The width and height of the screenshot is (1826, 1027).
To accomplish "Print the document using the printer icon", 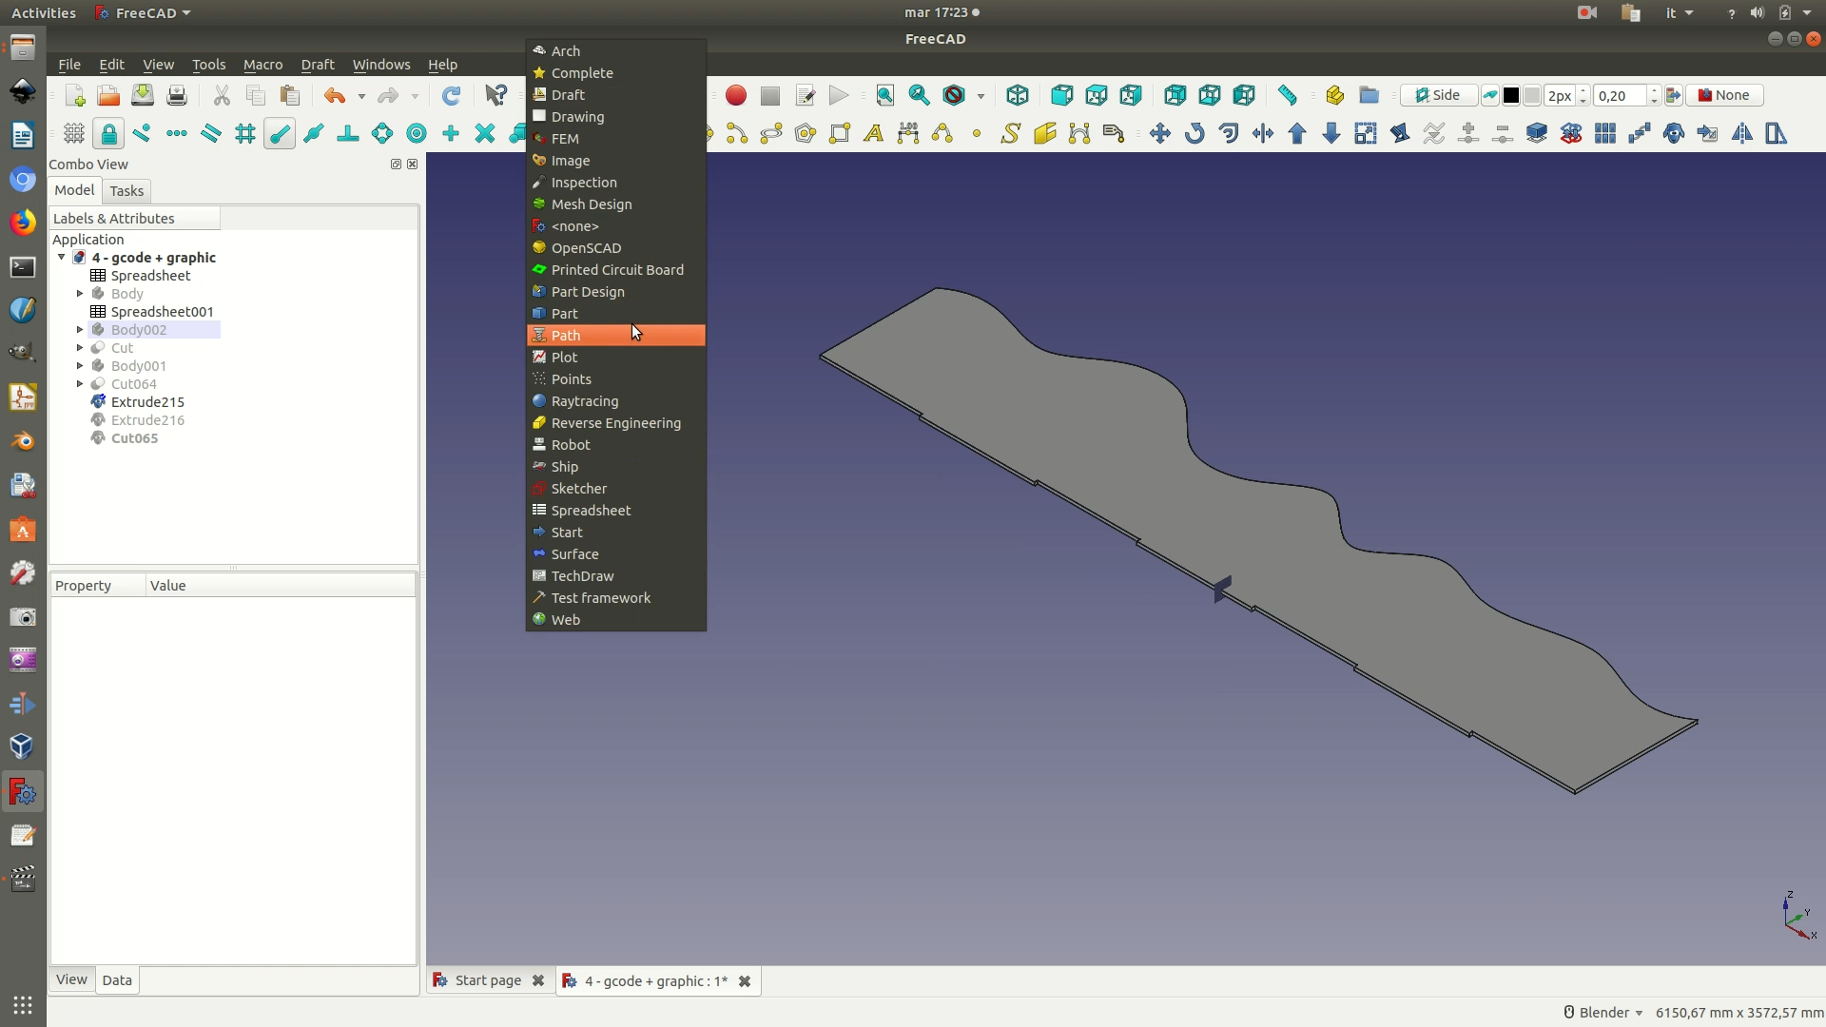I will (177, 95).
